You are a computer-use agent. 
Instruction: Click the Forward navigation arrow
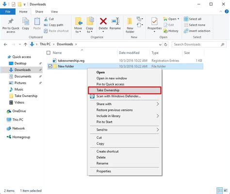14,44
